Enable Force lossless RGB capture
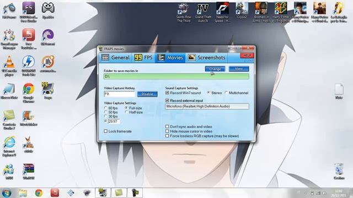 tap(167, 136)
